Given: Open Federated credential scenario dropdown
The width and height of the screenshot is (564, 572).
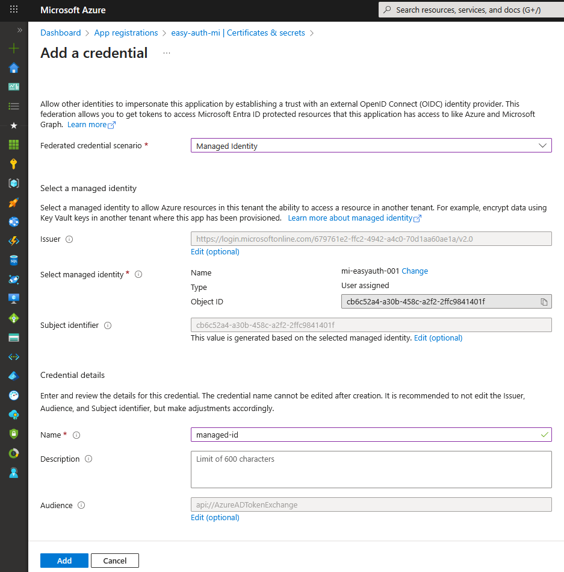Looking at the screenshot, I should (x=371, y=145).
